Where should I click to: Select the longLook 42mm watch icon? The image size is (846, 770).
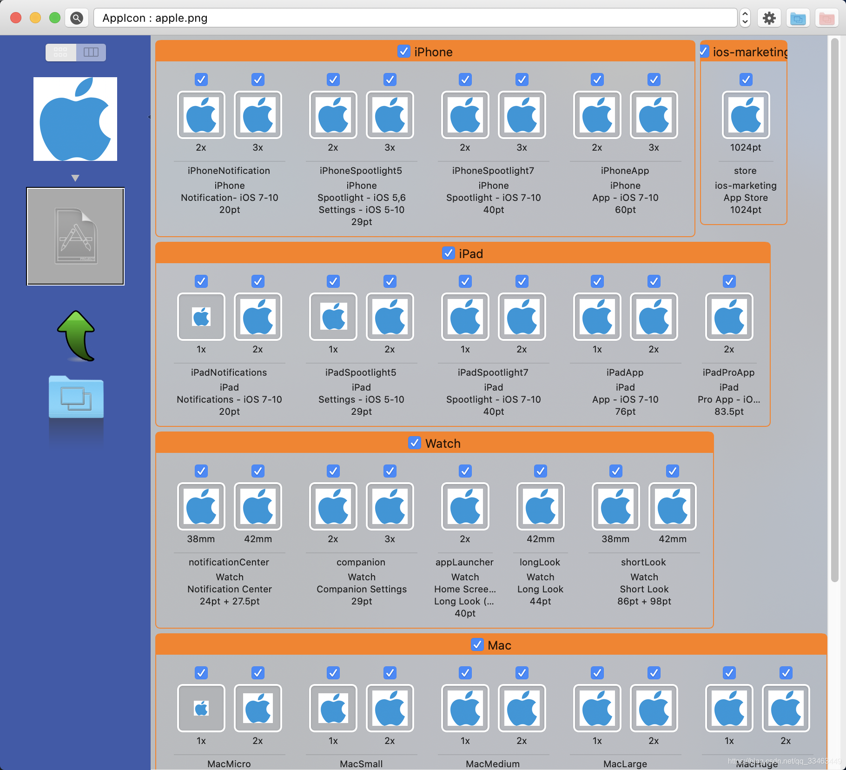540,506
